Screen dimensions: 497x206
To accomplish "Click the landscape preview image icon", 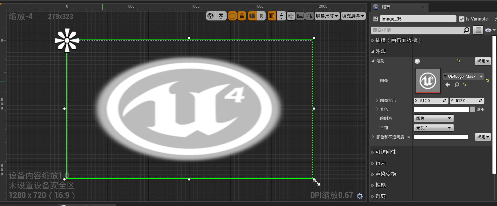I will [x=300, y=16].
